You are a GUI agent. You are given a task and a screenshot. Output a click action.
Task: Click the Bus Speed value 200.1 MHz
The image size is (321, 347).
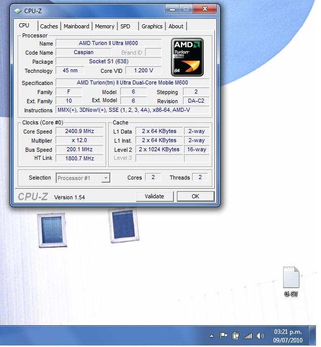click(79, 149)
